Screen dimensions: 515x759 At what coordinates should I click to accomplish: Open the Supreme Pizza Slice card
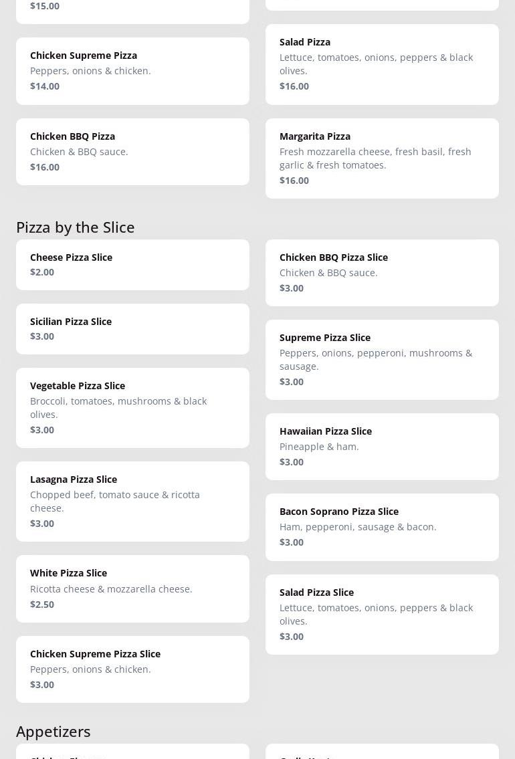382,360
